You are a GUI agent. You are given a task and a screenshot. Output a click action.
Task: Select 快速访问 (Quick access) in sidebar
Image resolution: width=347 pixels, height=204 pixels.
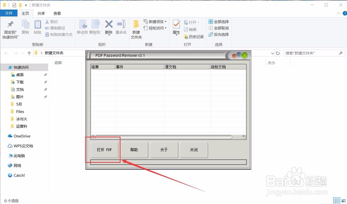coord(24,67)
